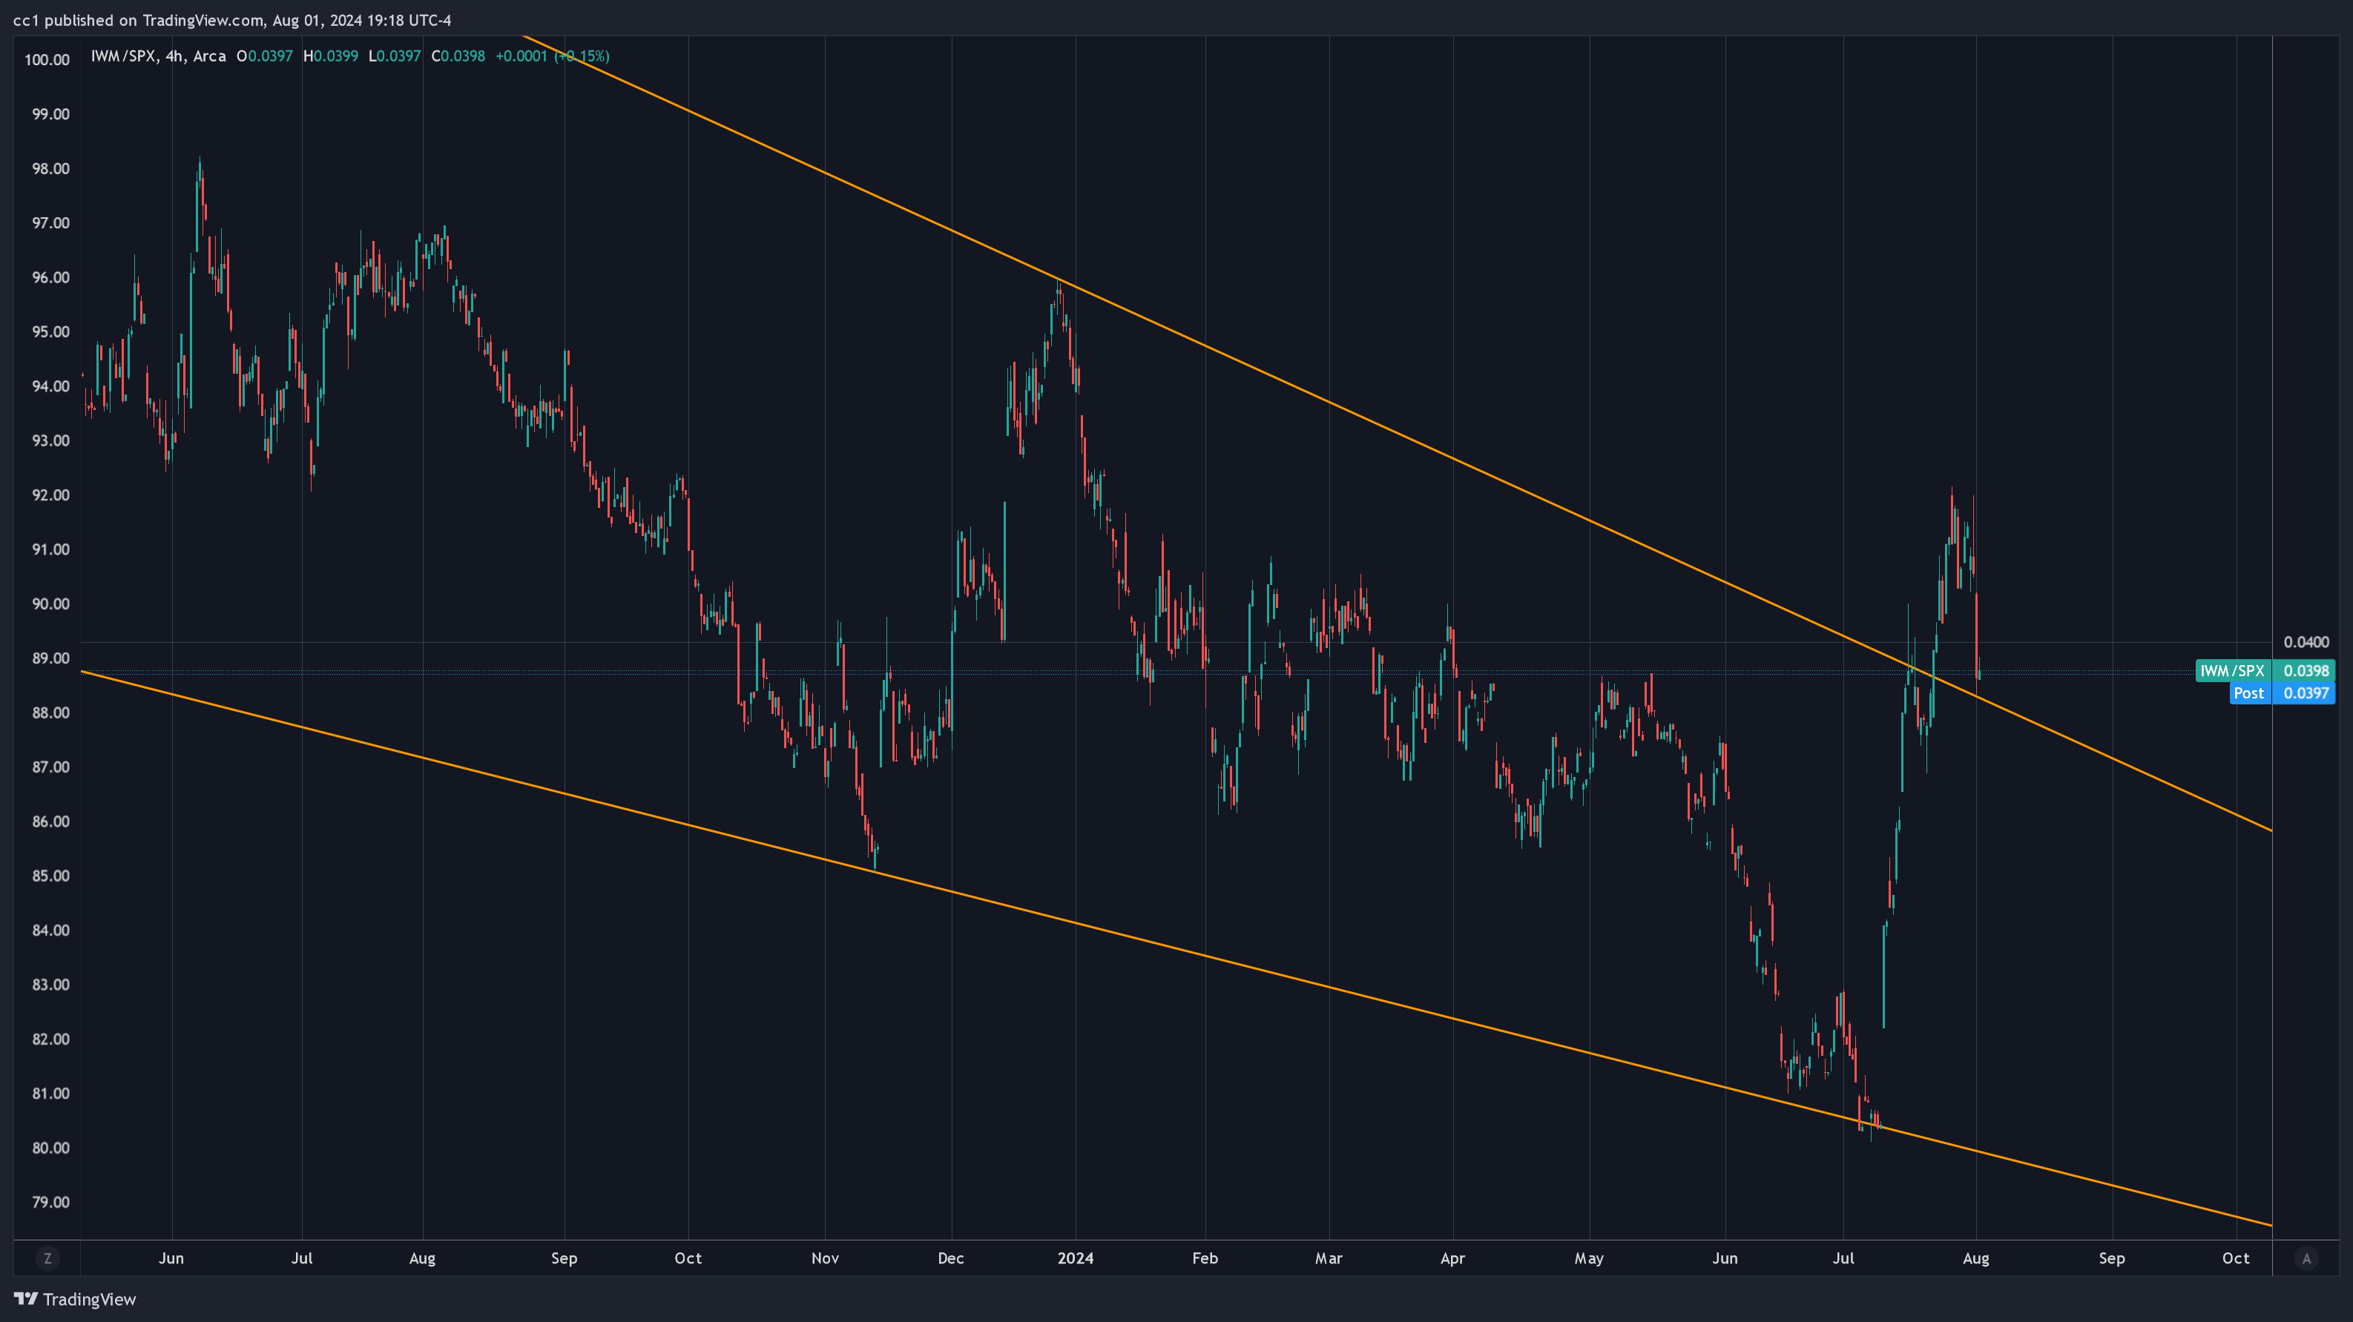Click the C0.0398 close value in legend

pos(458,56)
